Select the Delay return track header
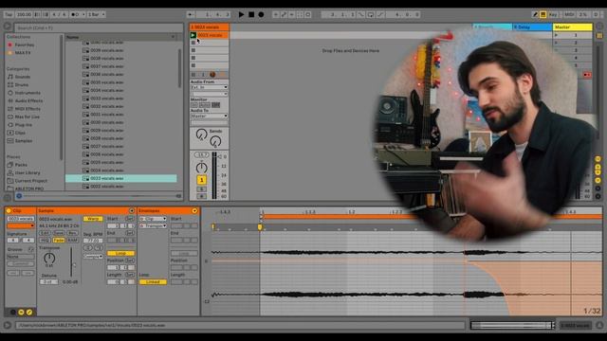The height and width of the screenshot is (341, 607). [x=532, y=27]
